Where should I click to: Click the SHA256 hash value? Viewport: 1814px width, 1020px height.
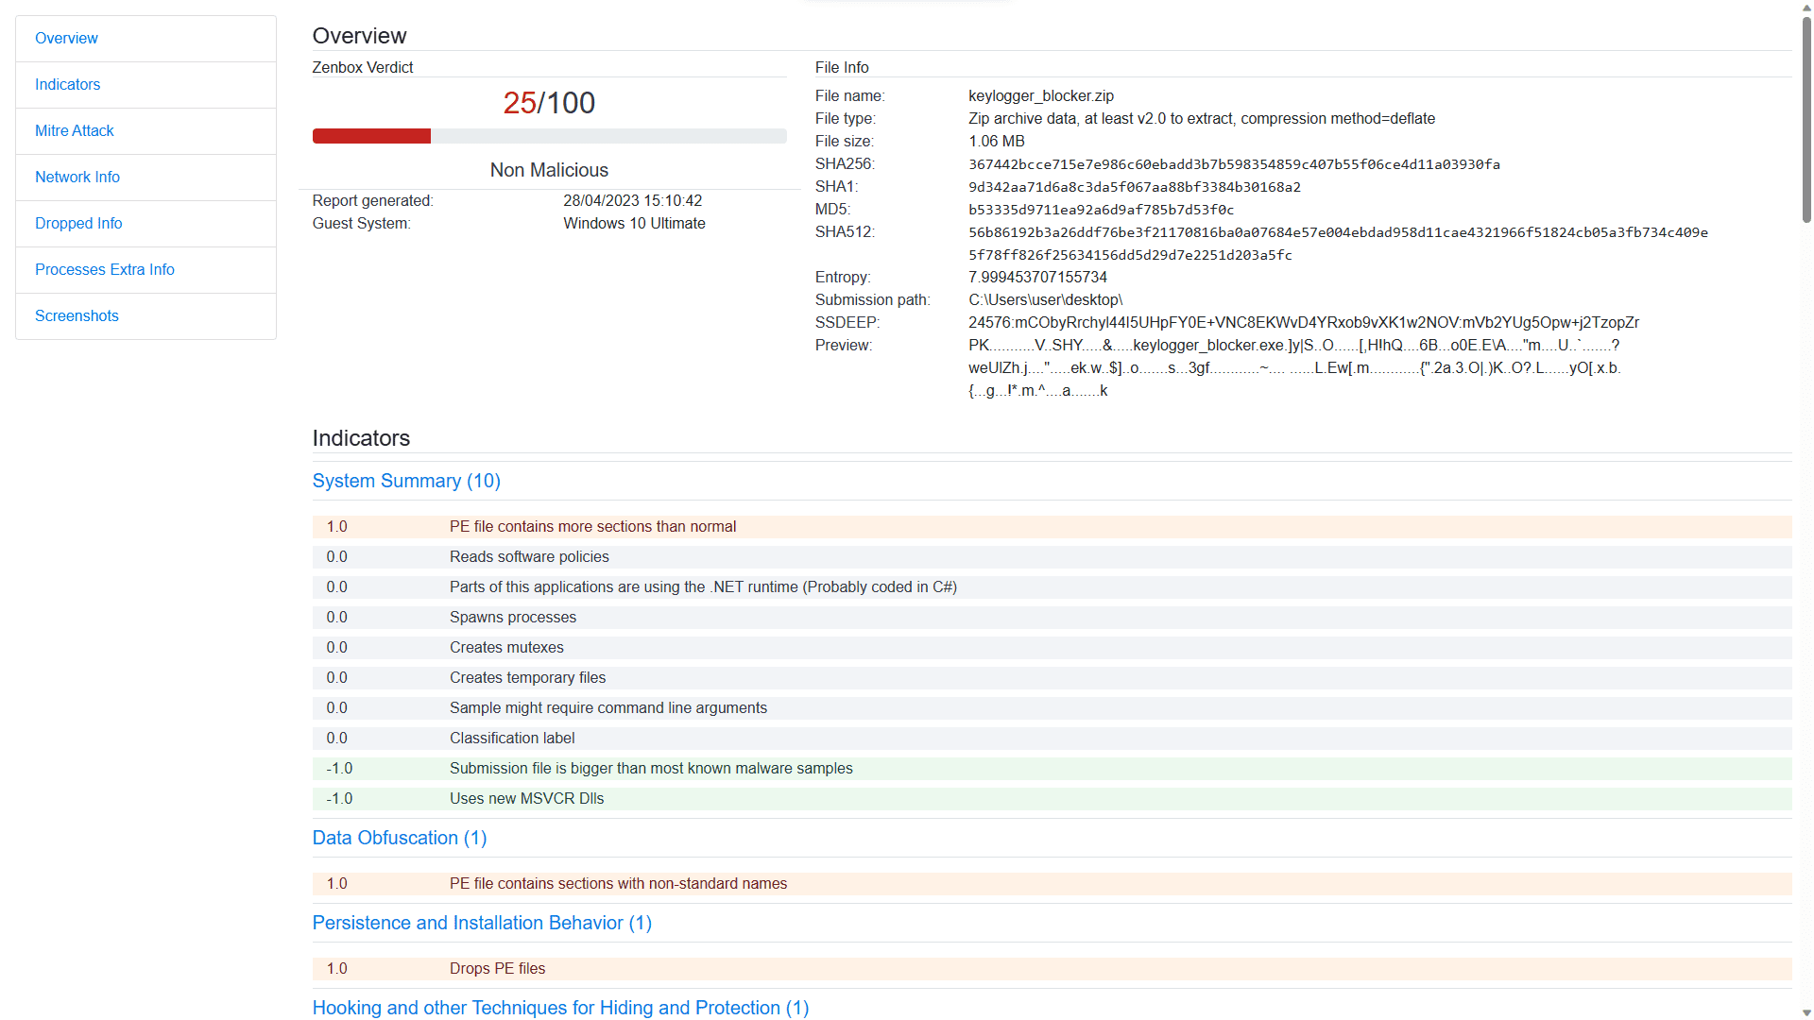pos(1234,164)
